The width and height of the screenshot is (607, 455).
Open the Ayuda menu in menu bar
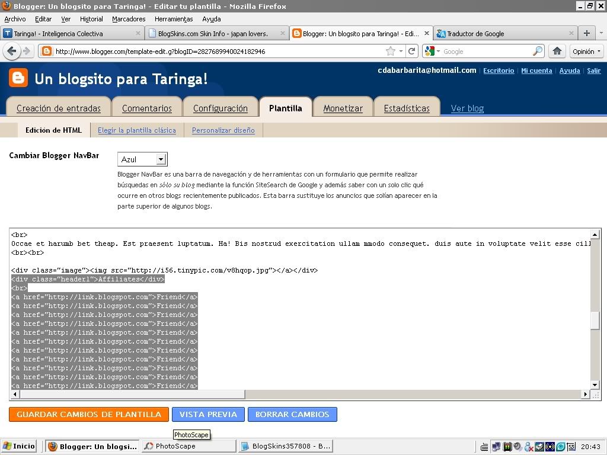click(212, 19)
